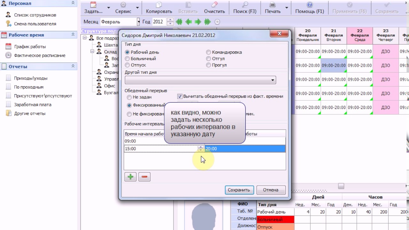Open the Задать... toolbar command
The width and height of the screenshot is (409, 230).
click(x=93, y=8)
